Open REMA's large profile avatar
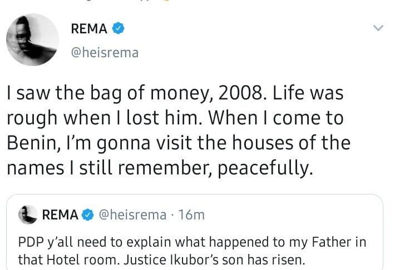The height and width of the screenshot is (270, 395). [x=32, y=39]
